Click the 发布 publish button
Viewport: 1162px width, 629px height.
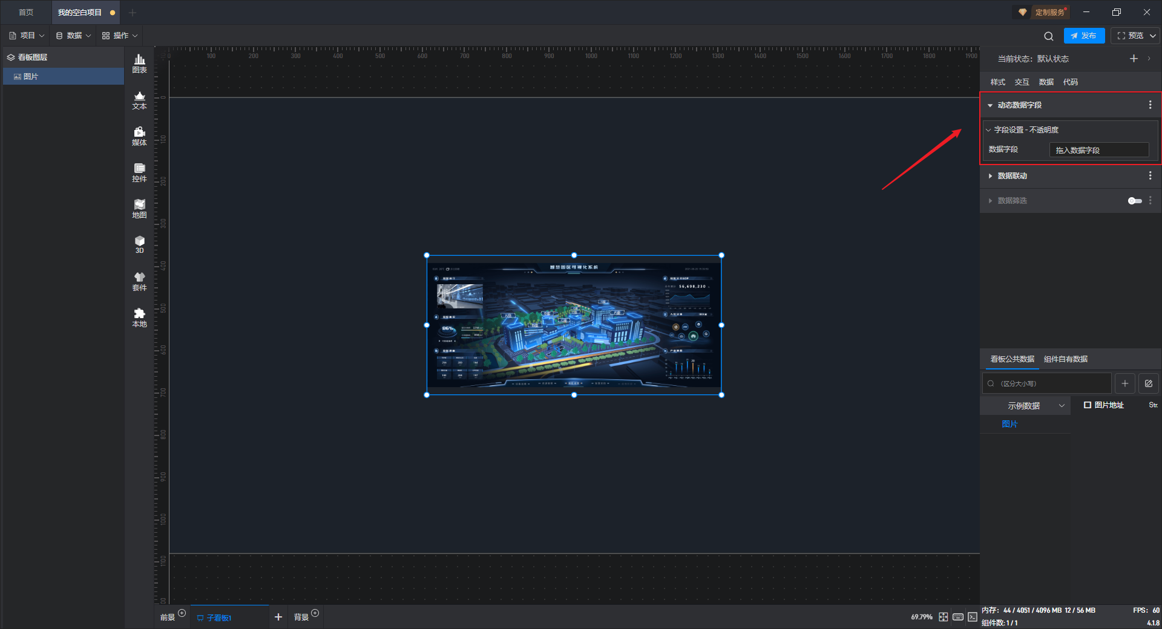1084,36
